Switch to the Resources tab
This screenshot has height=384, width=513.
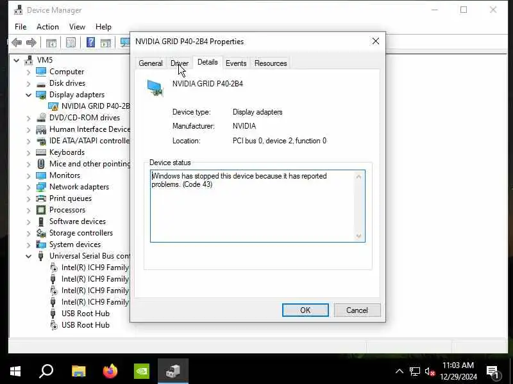click(x=271, y=63)
